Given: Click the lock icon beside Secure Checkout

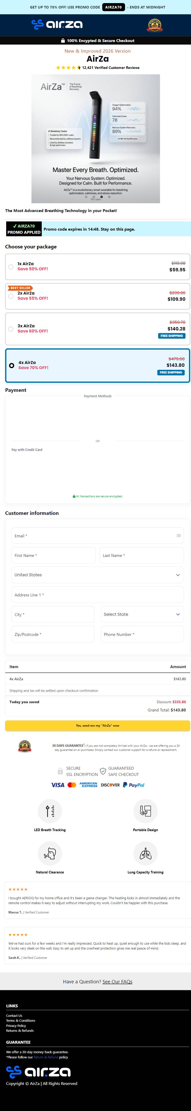Looking at the screenshot, I should [63, 40].
